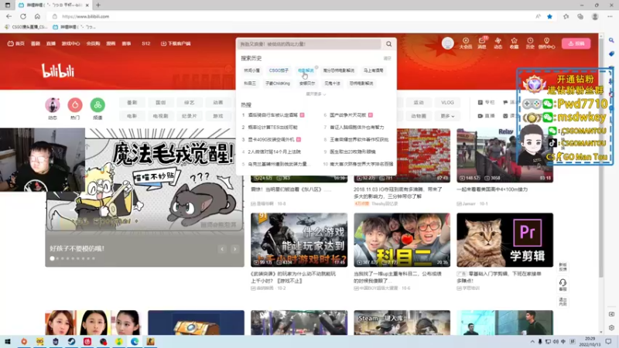The height and width of the screenshot is (348, 619).
Task: Open the 收藏 favorites star icon
Action: pos(514,43)
